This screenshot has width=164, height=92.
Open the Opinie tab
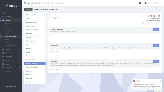click(x=35, y=82)
